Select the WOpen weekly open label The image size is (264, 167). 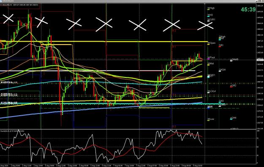pyautogui.click(x=211, y=43)
